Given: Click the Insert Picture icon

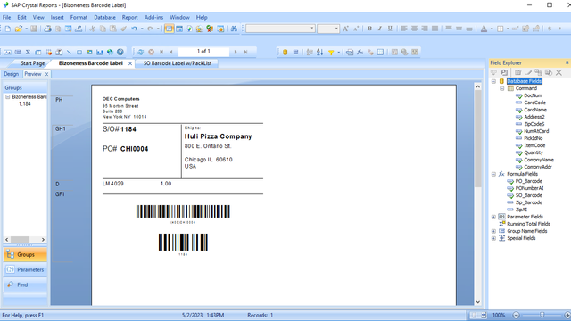Looking at the screenshot, I should [x=89, y=52].
